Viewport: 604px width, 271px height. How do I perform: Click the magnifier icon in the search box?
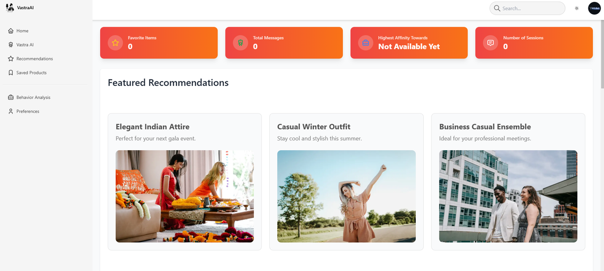(x=497, y=9)
